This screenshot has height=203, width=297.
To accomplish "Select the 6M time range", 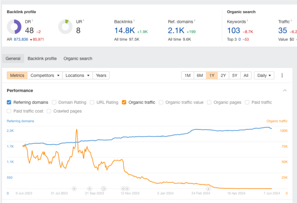I will click(200, 75).
